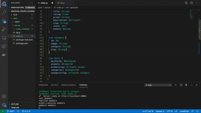Synchronize changes in status bar
Image resolution: width=201 pixels, height=113 pixels.
coord(18,111)
